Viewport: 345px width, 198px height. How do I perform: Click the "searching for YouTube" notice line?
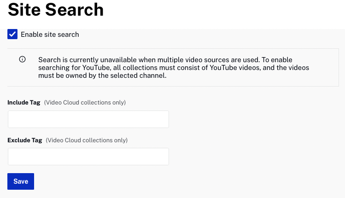(174, 68)
